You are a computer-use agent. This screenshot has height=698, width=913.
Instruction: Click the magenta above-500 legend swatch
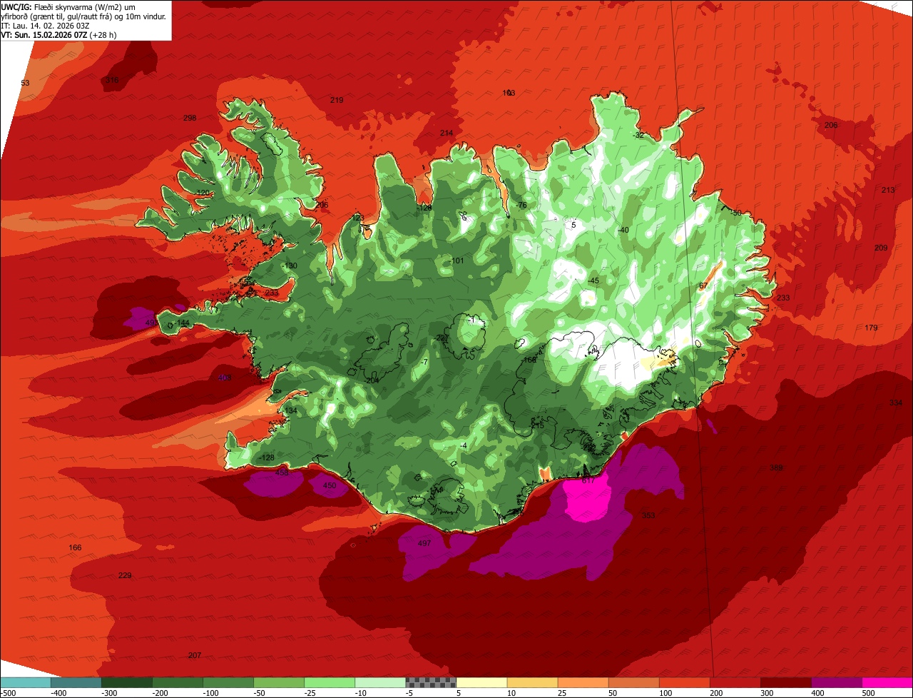tap(887, 682)
